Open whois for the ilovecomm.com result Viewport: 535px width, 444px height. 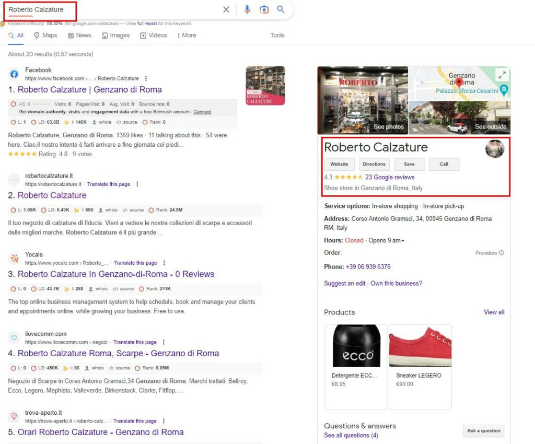pos(95,368)
